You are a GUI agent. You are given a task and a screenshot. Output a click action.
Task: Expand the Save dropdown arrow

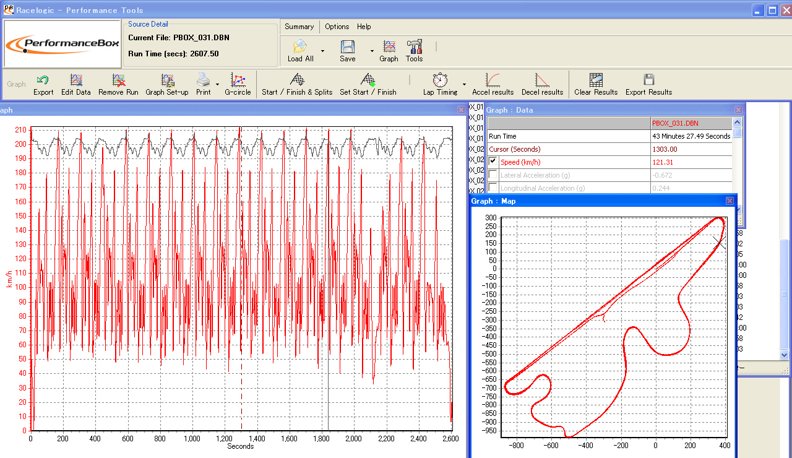pyautogui.click(x=372, y=51)
